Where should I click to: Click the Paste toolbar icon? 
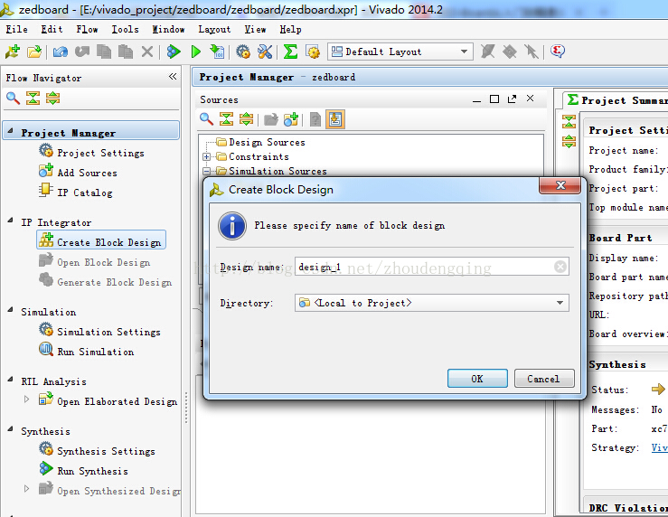pos(126,52)
